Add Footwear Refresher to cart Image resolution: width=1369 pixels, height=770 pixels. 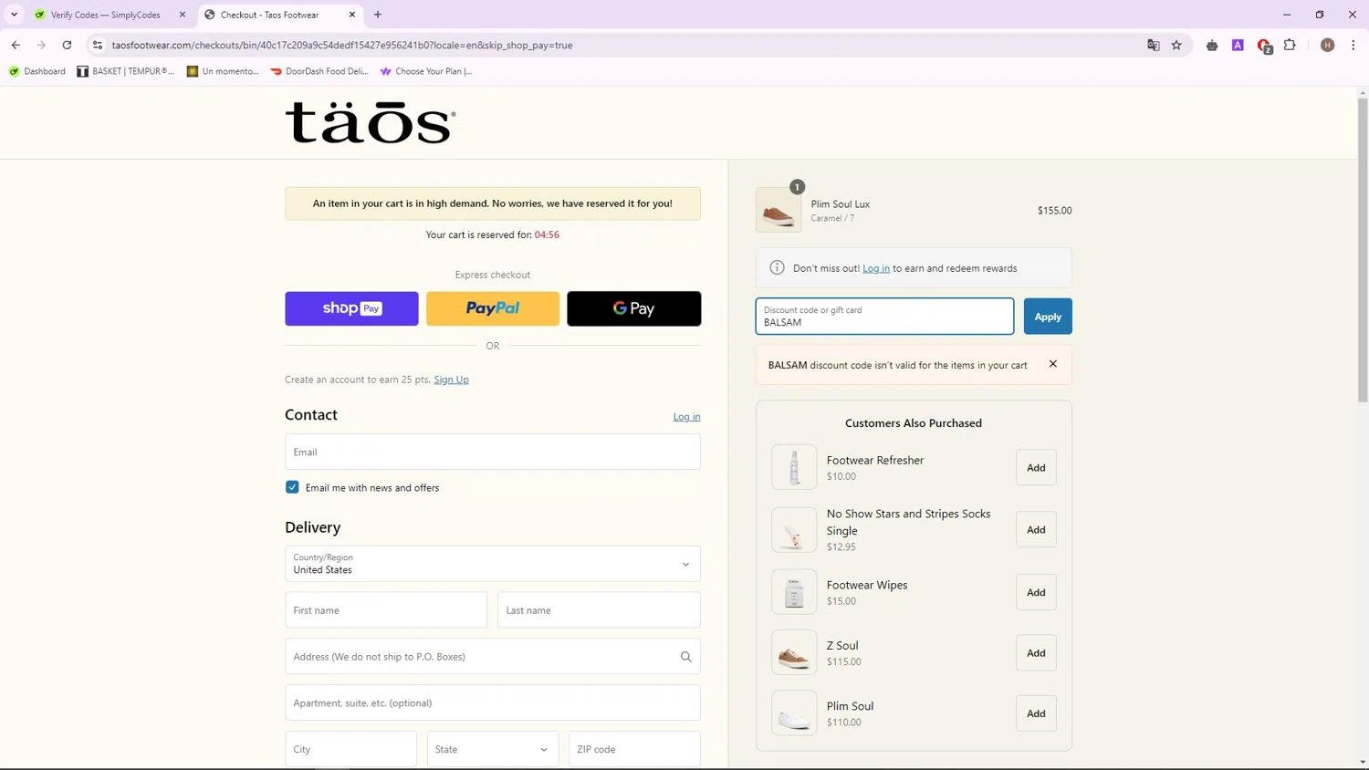coord(1036,467)
